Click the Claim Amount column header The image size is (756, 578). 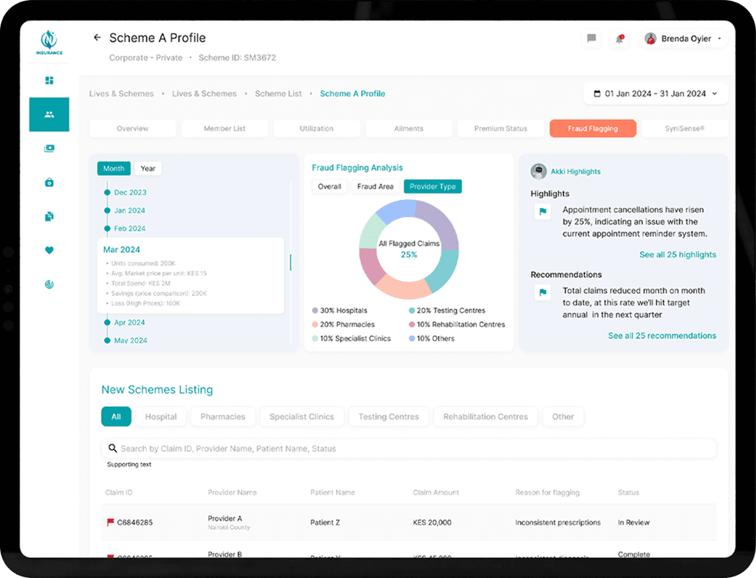tap(436, 492)
